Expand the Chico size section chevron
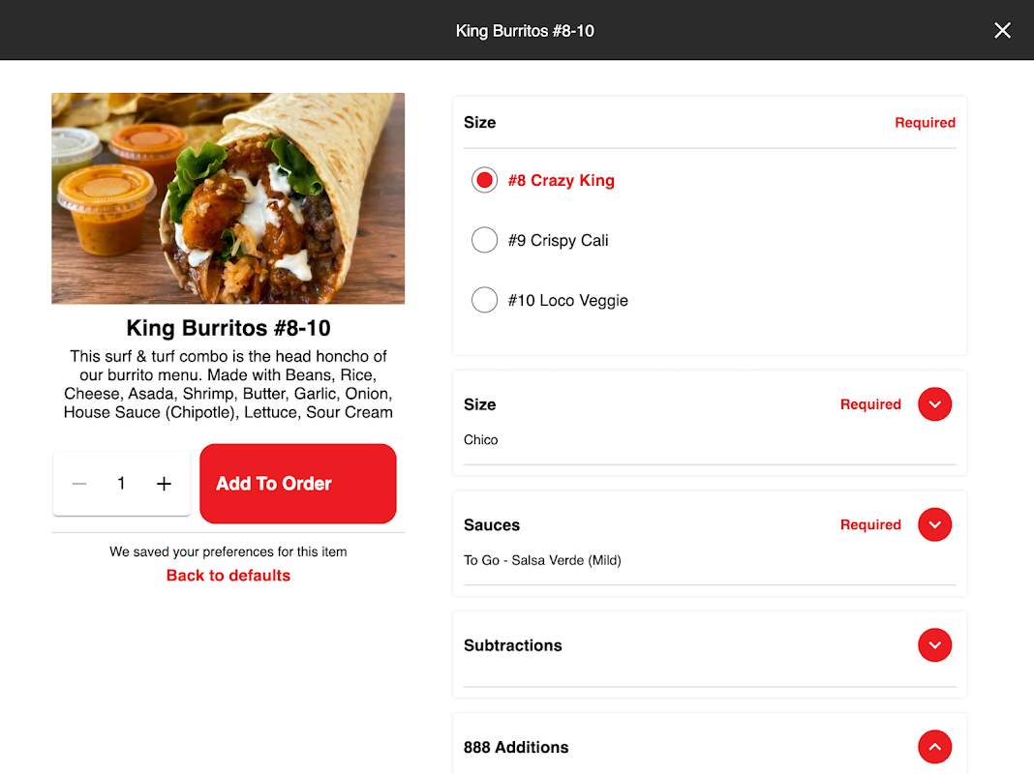The image size is (1034, 774). tap(934, 403)
